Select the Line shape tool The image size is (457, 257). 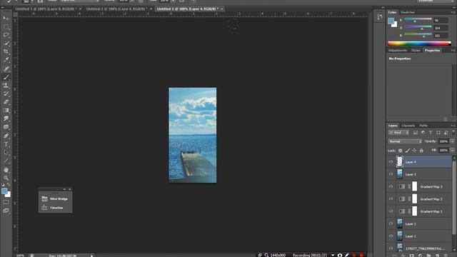[6, 161]
